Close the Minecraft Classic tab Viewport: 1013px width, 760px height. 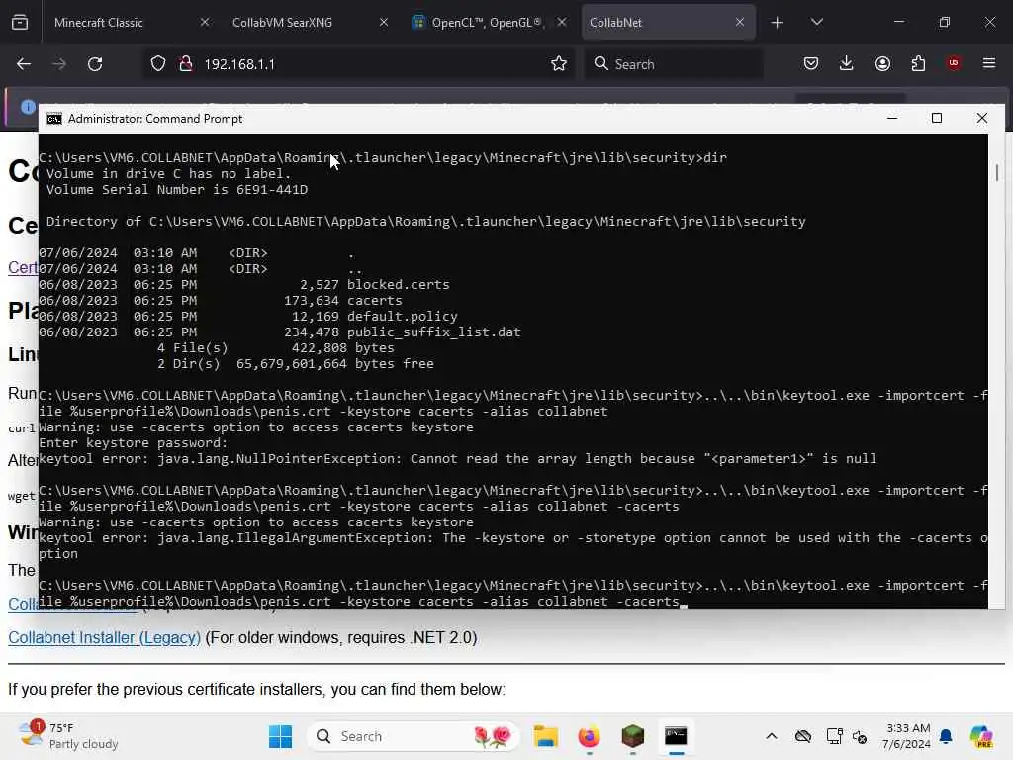coord(205,22)
